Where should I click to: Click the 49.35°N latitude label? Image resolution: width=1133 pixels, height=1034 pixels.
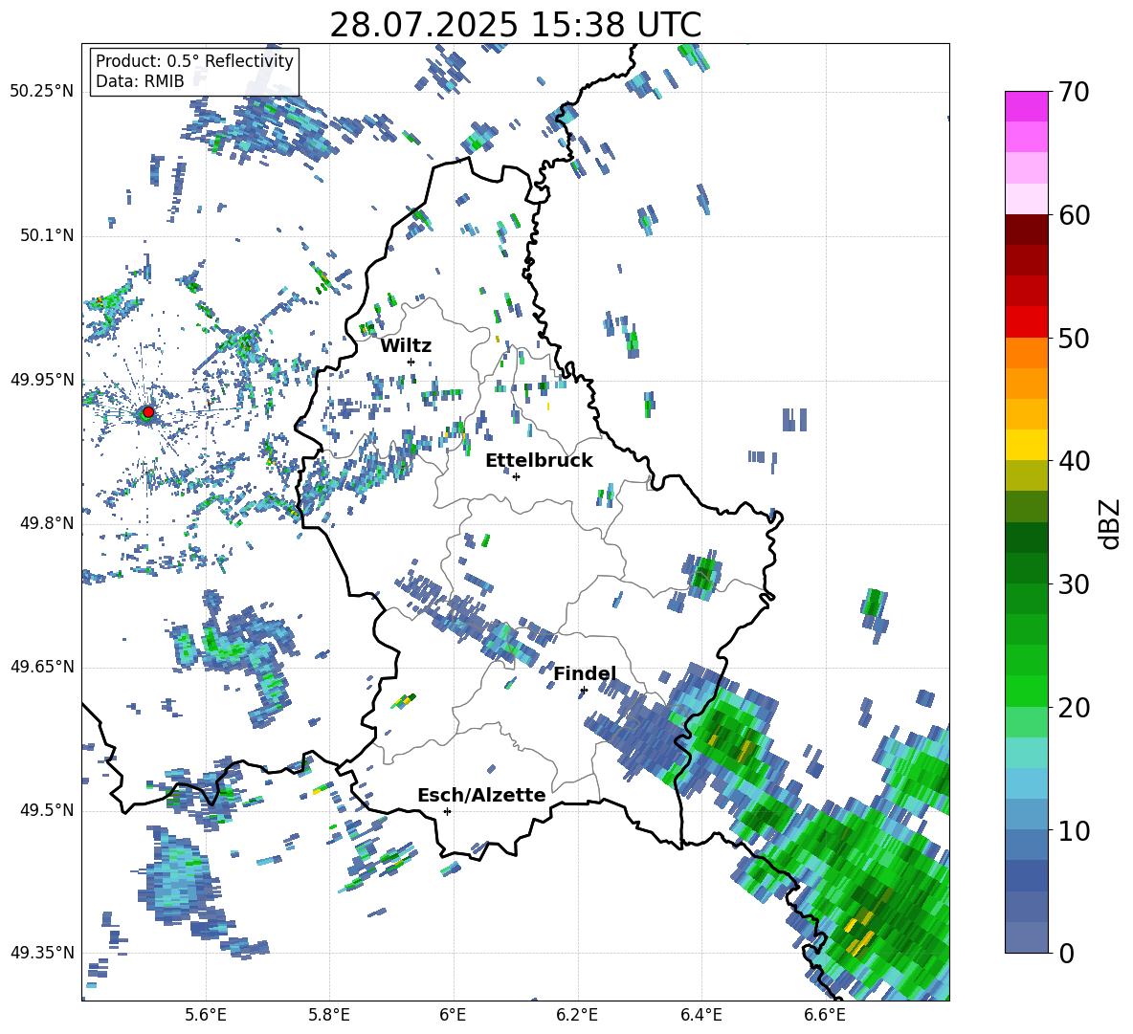[42, 953]
